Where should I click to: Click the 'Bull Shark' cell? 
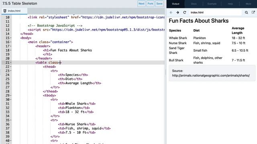176,60
